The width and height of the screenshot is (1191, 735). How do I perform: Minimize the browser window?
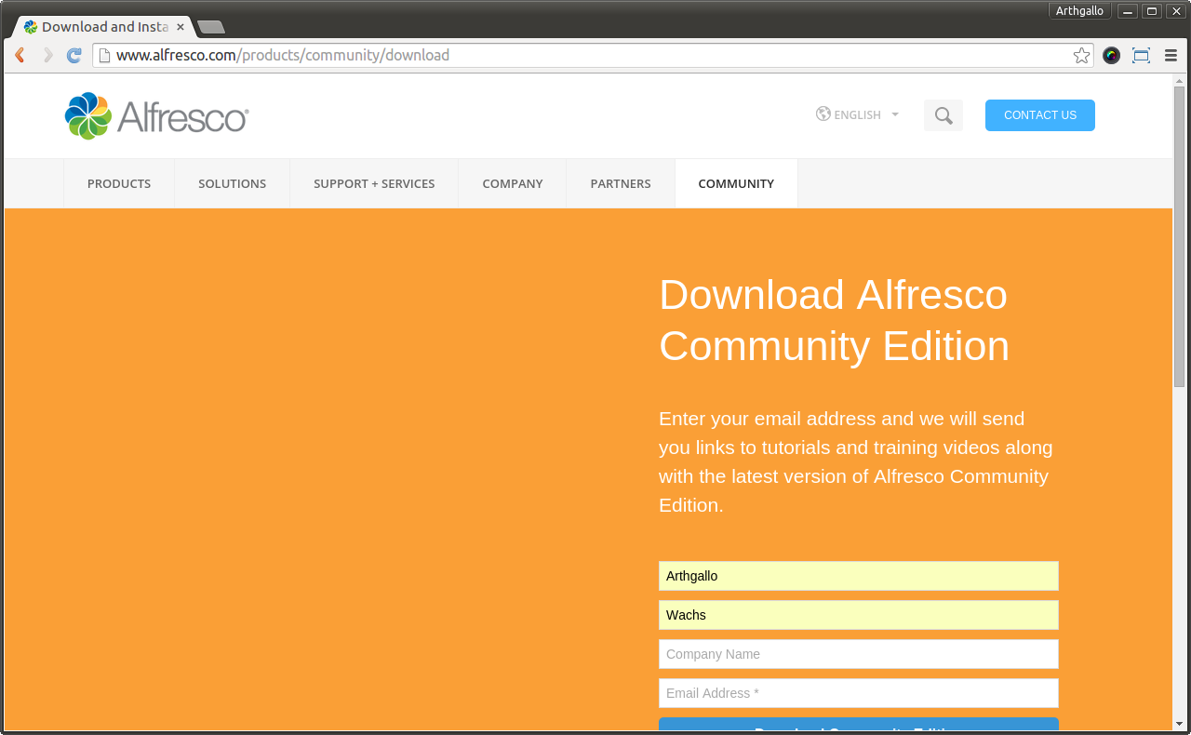(x=1128, y=11)
